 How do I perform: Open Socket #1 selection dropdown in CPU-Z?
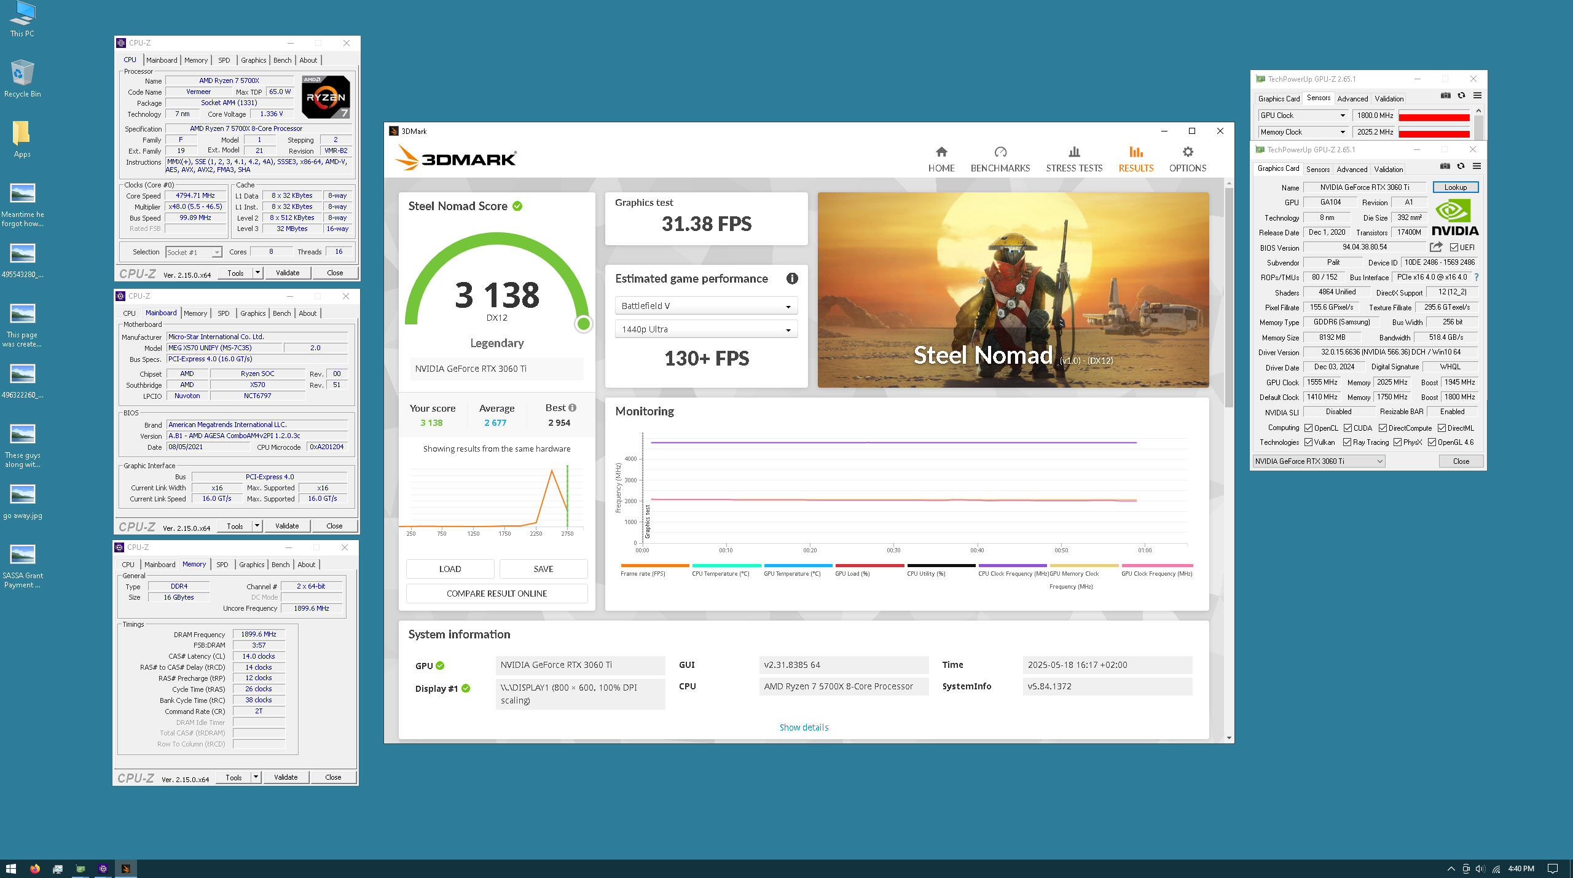click(194, 253)
